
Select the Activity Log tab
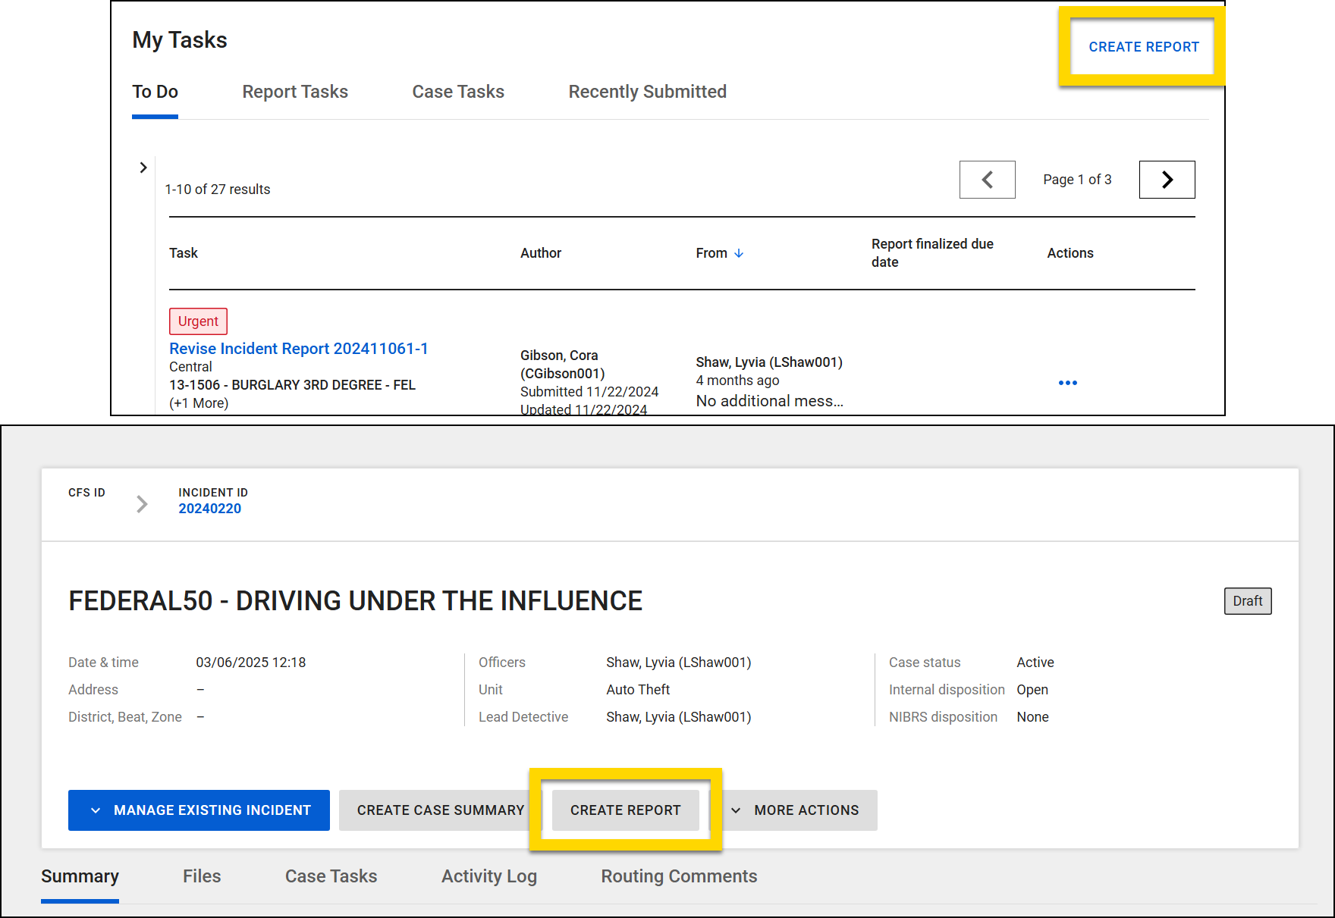point(488,876)
